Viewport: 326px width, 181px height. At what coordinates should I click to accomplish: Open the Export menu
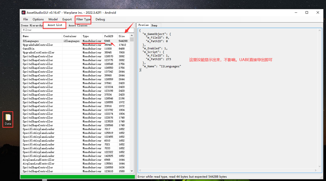[67, 20]
